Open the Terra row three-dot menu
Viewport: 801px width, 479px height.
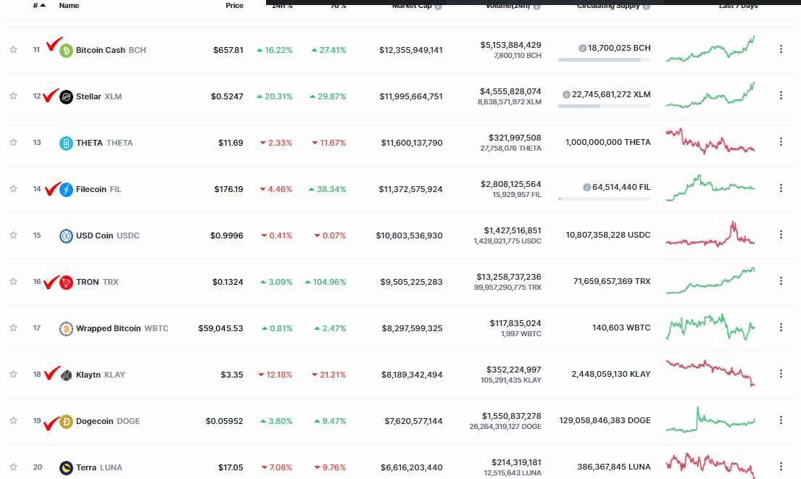pos(781,466)
